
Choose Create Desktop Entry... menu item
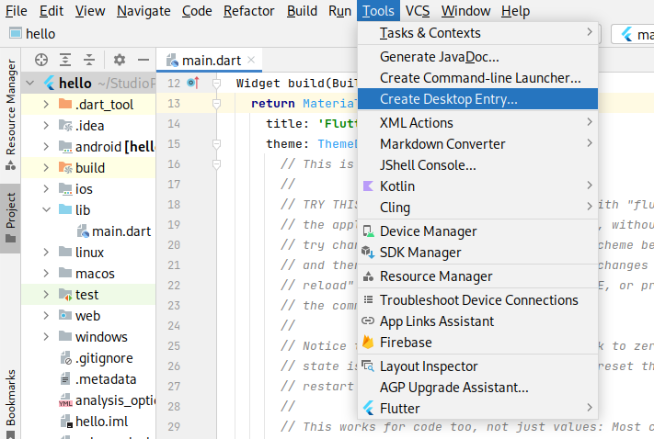477,98
